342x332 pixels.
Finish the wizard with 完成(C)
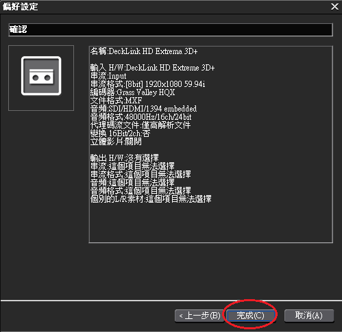[251, 316]
